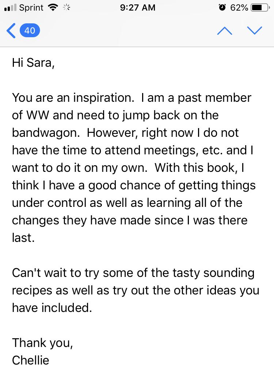This screenshot has height=378, width=274.
Task: Tap the cellular signal strength bars
Action: tap(10, 8)
